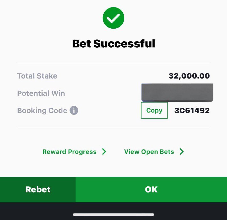227x220 pixels.
Task: Click the Reward Progress chevron arrow
Action: pyautogui.click(x=104, y=152)
